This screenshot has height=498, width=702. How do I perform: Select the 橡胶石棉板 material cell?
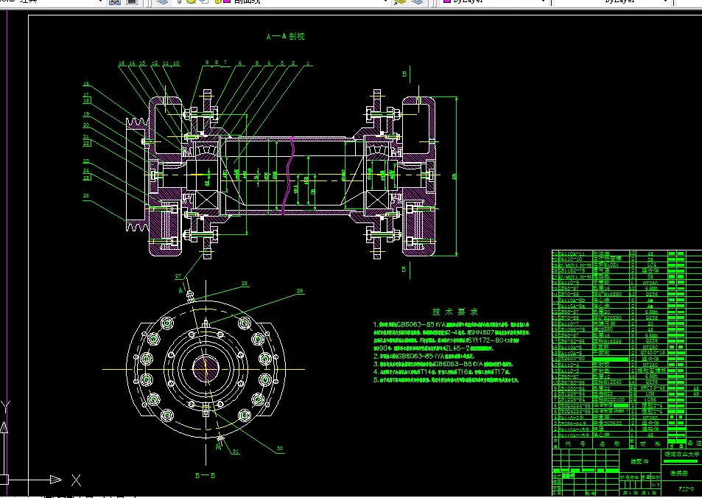click(651, 371)
